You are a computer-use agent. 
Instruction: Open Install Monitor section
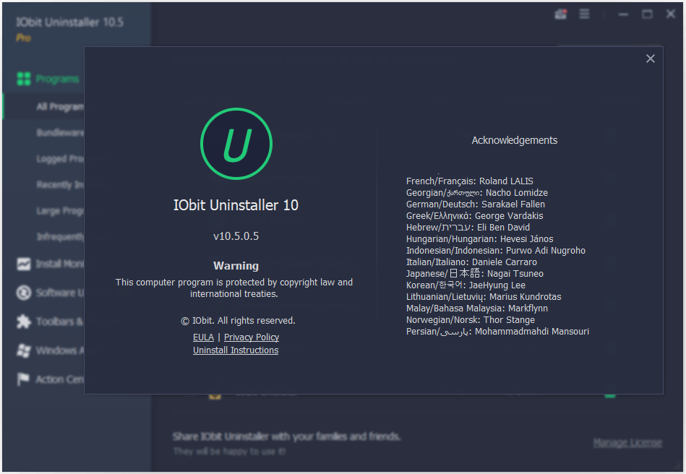(x=60, y=264)
